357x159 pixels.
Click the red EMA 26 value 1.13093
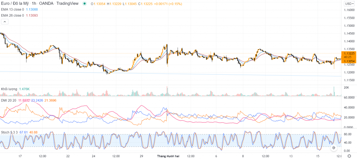32,15
